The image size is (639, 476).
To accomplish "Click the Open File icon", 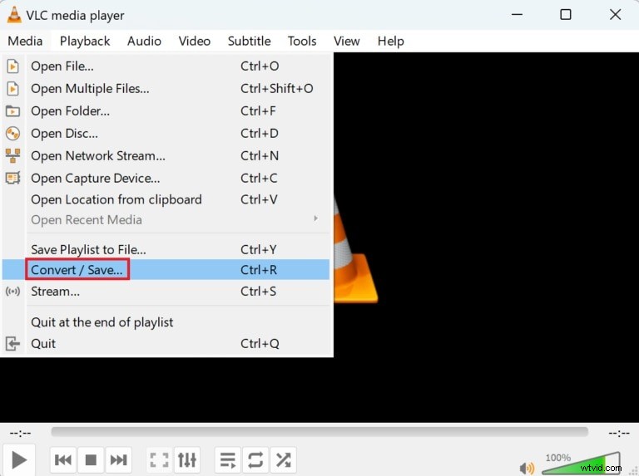I will (13, 66).
